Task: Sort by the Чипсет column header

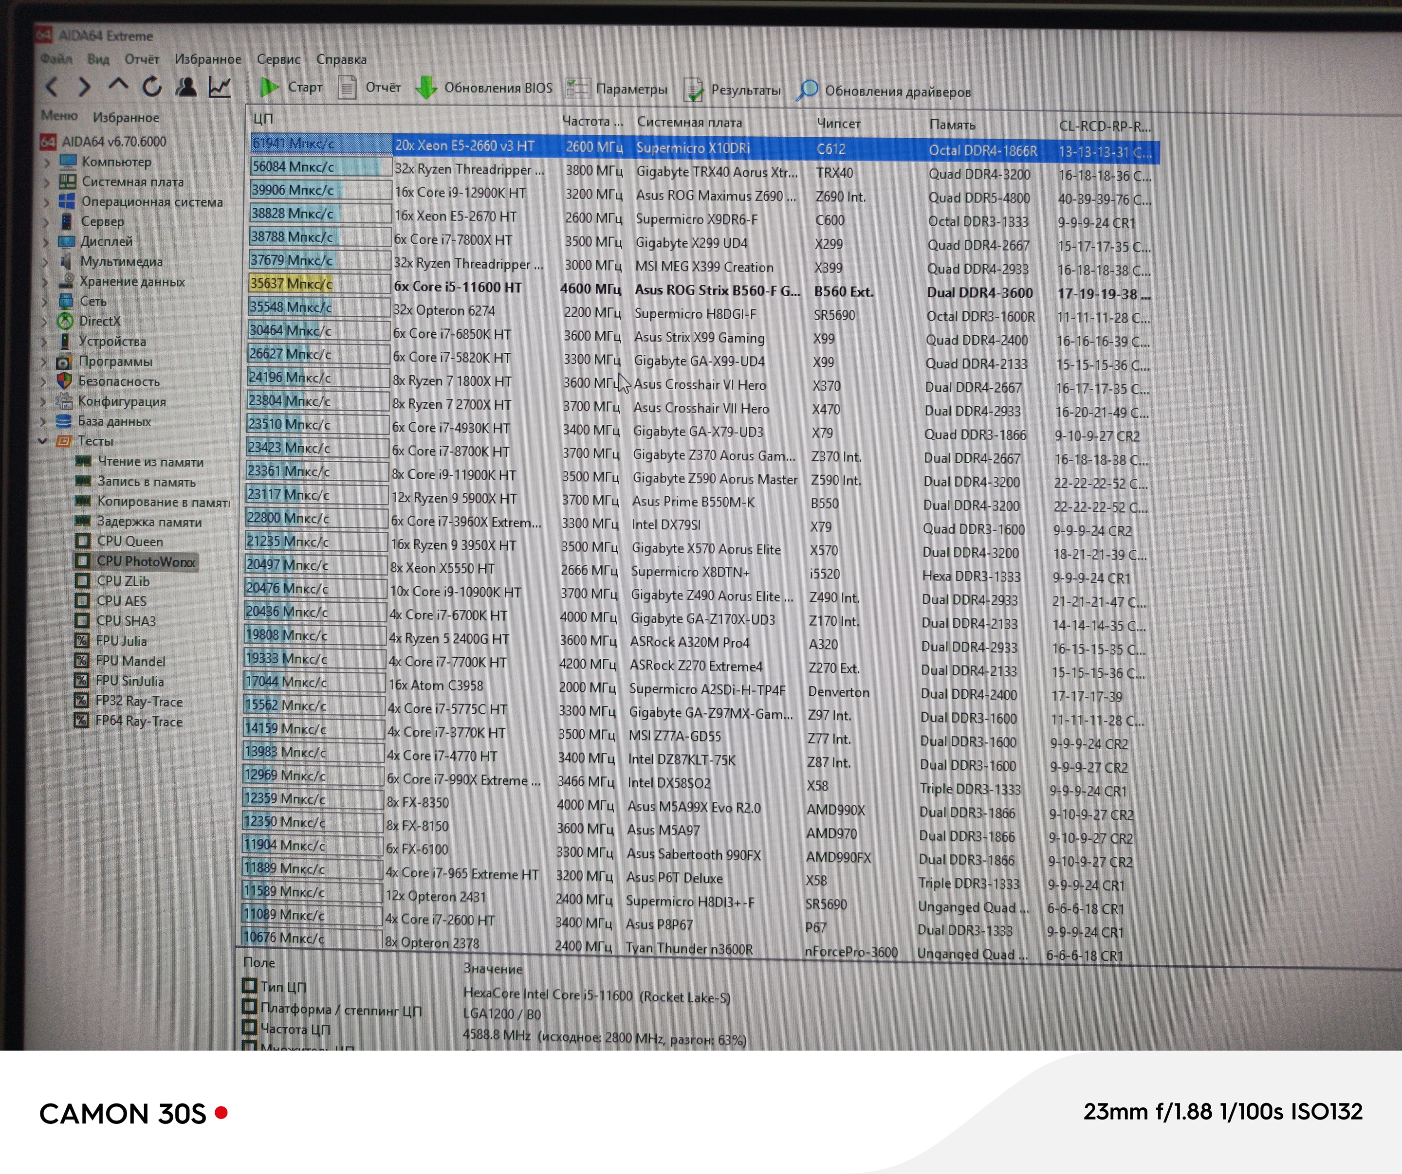Action: point(839,124)
